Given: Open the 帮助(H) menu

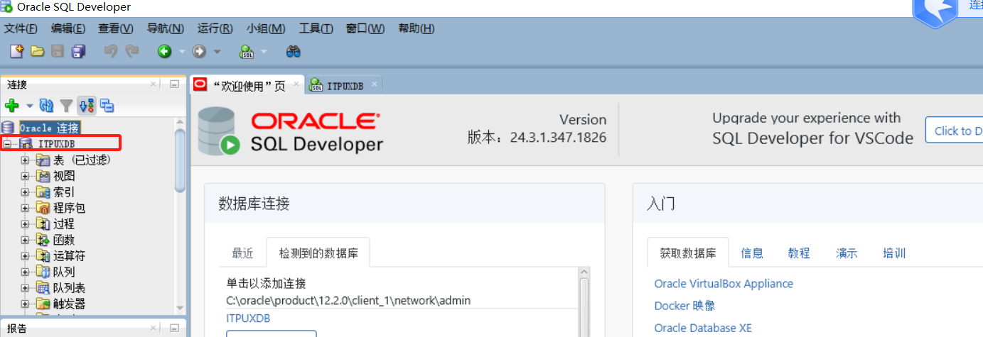Looking at the screenshot, I should (x=417, y=28).
